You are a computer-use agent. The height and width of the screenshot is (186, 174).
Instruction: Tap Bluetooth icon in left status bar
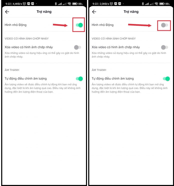coord(56,4)
